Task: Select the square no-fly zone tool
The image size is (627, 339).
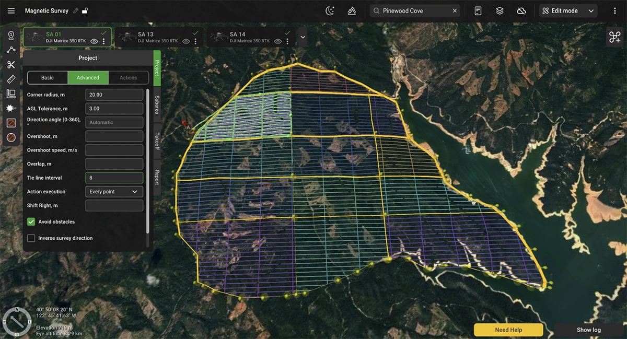Action: (11, 123)
